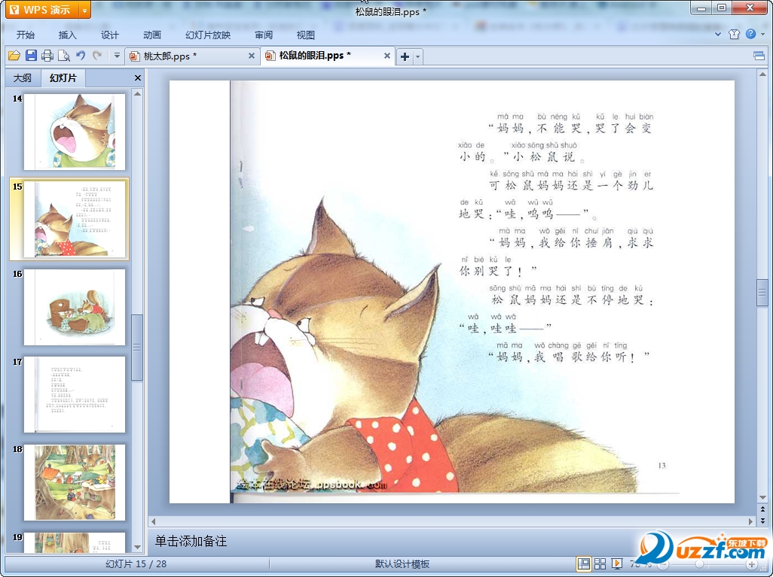This screenshot has height=577, width=773.
Task: Click the WPS 演示 logo button
Action: [x=43, y=10]
